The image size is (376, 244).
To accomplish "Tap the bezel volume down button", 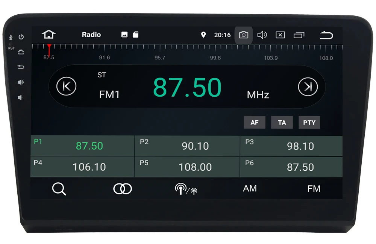I will point(20,97).
